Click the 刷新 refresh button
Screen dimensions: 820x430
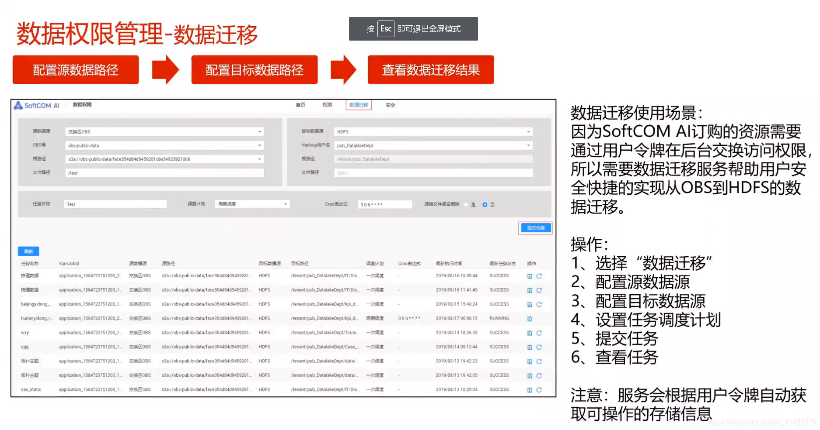pyautogui.click(x=28, y=251)
